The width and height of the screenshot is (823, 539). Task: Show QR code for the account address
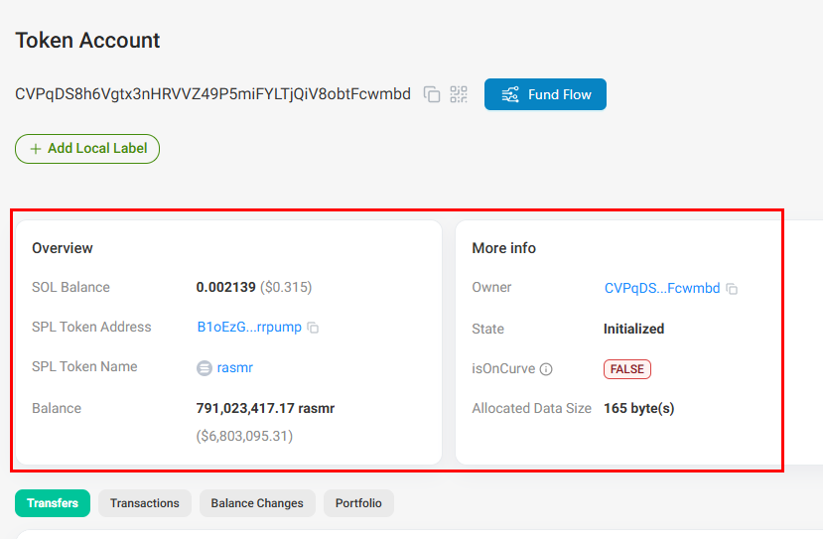(459, 94)
